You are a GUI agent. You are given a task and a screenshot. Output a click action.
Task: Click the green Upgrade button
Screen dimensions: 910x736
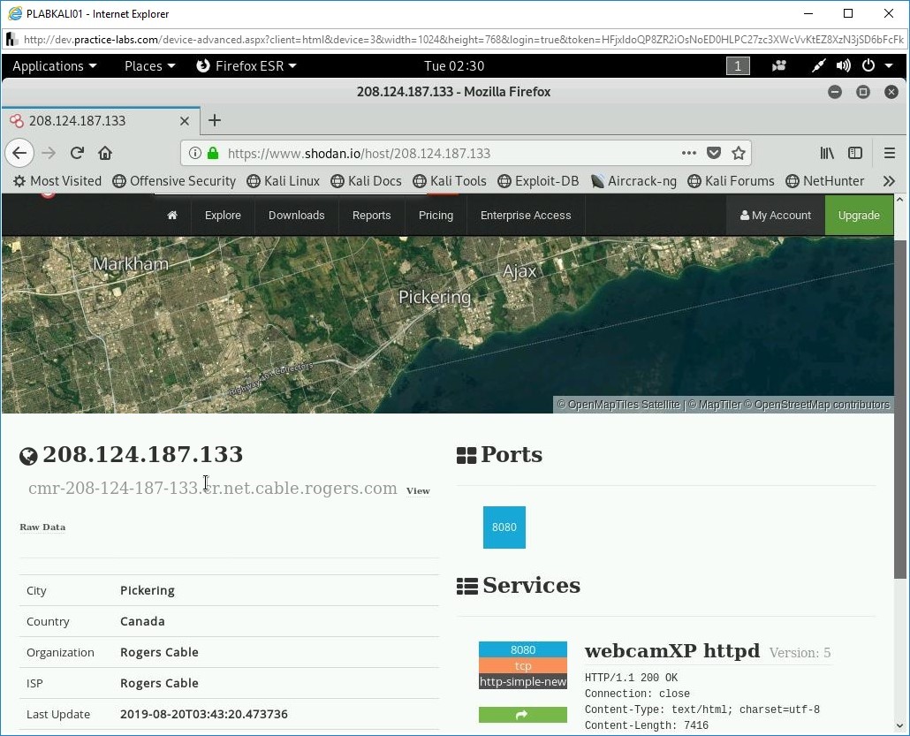tap(858, 215)
